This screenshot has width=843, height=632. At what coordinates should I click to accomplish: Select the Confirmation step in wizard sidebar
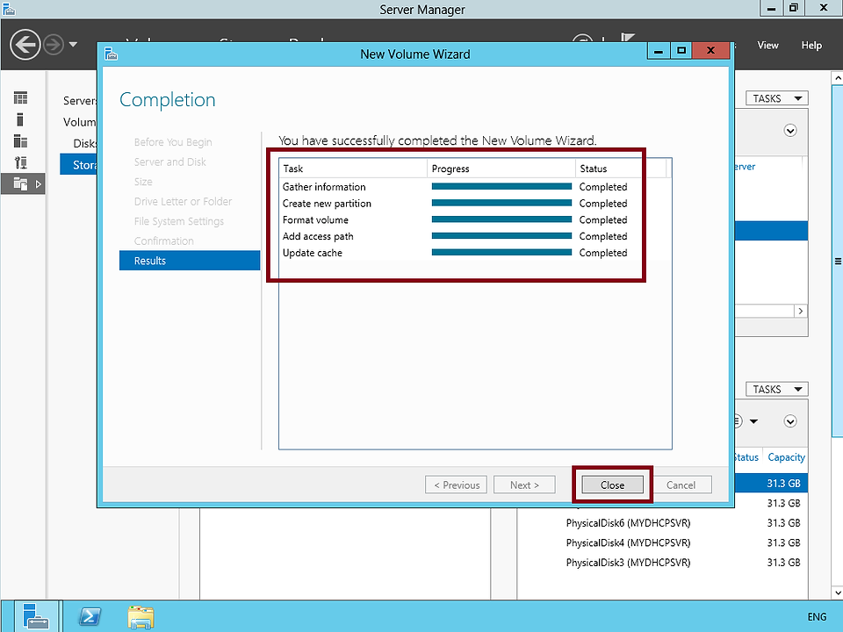[x=163, y=241]
